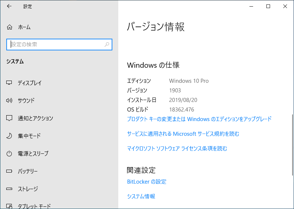Click the vertical scrollbar thumb
294x209 pixels.
coord(293,145)
